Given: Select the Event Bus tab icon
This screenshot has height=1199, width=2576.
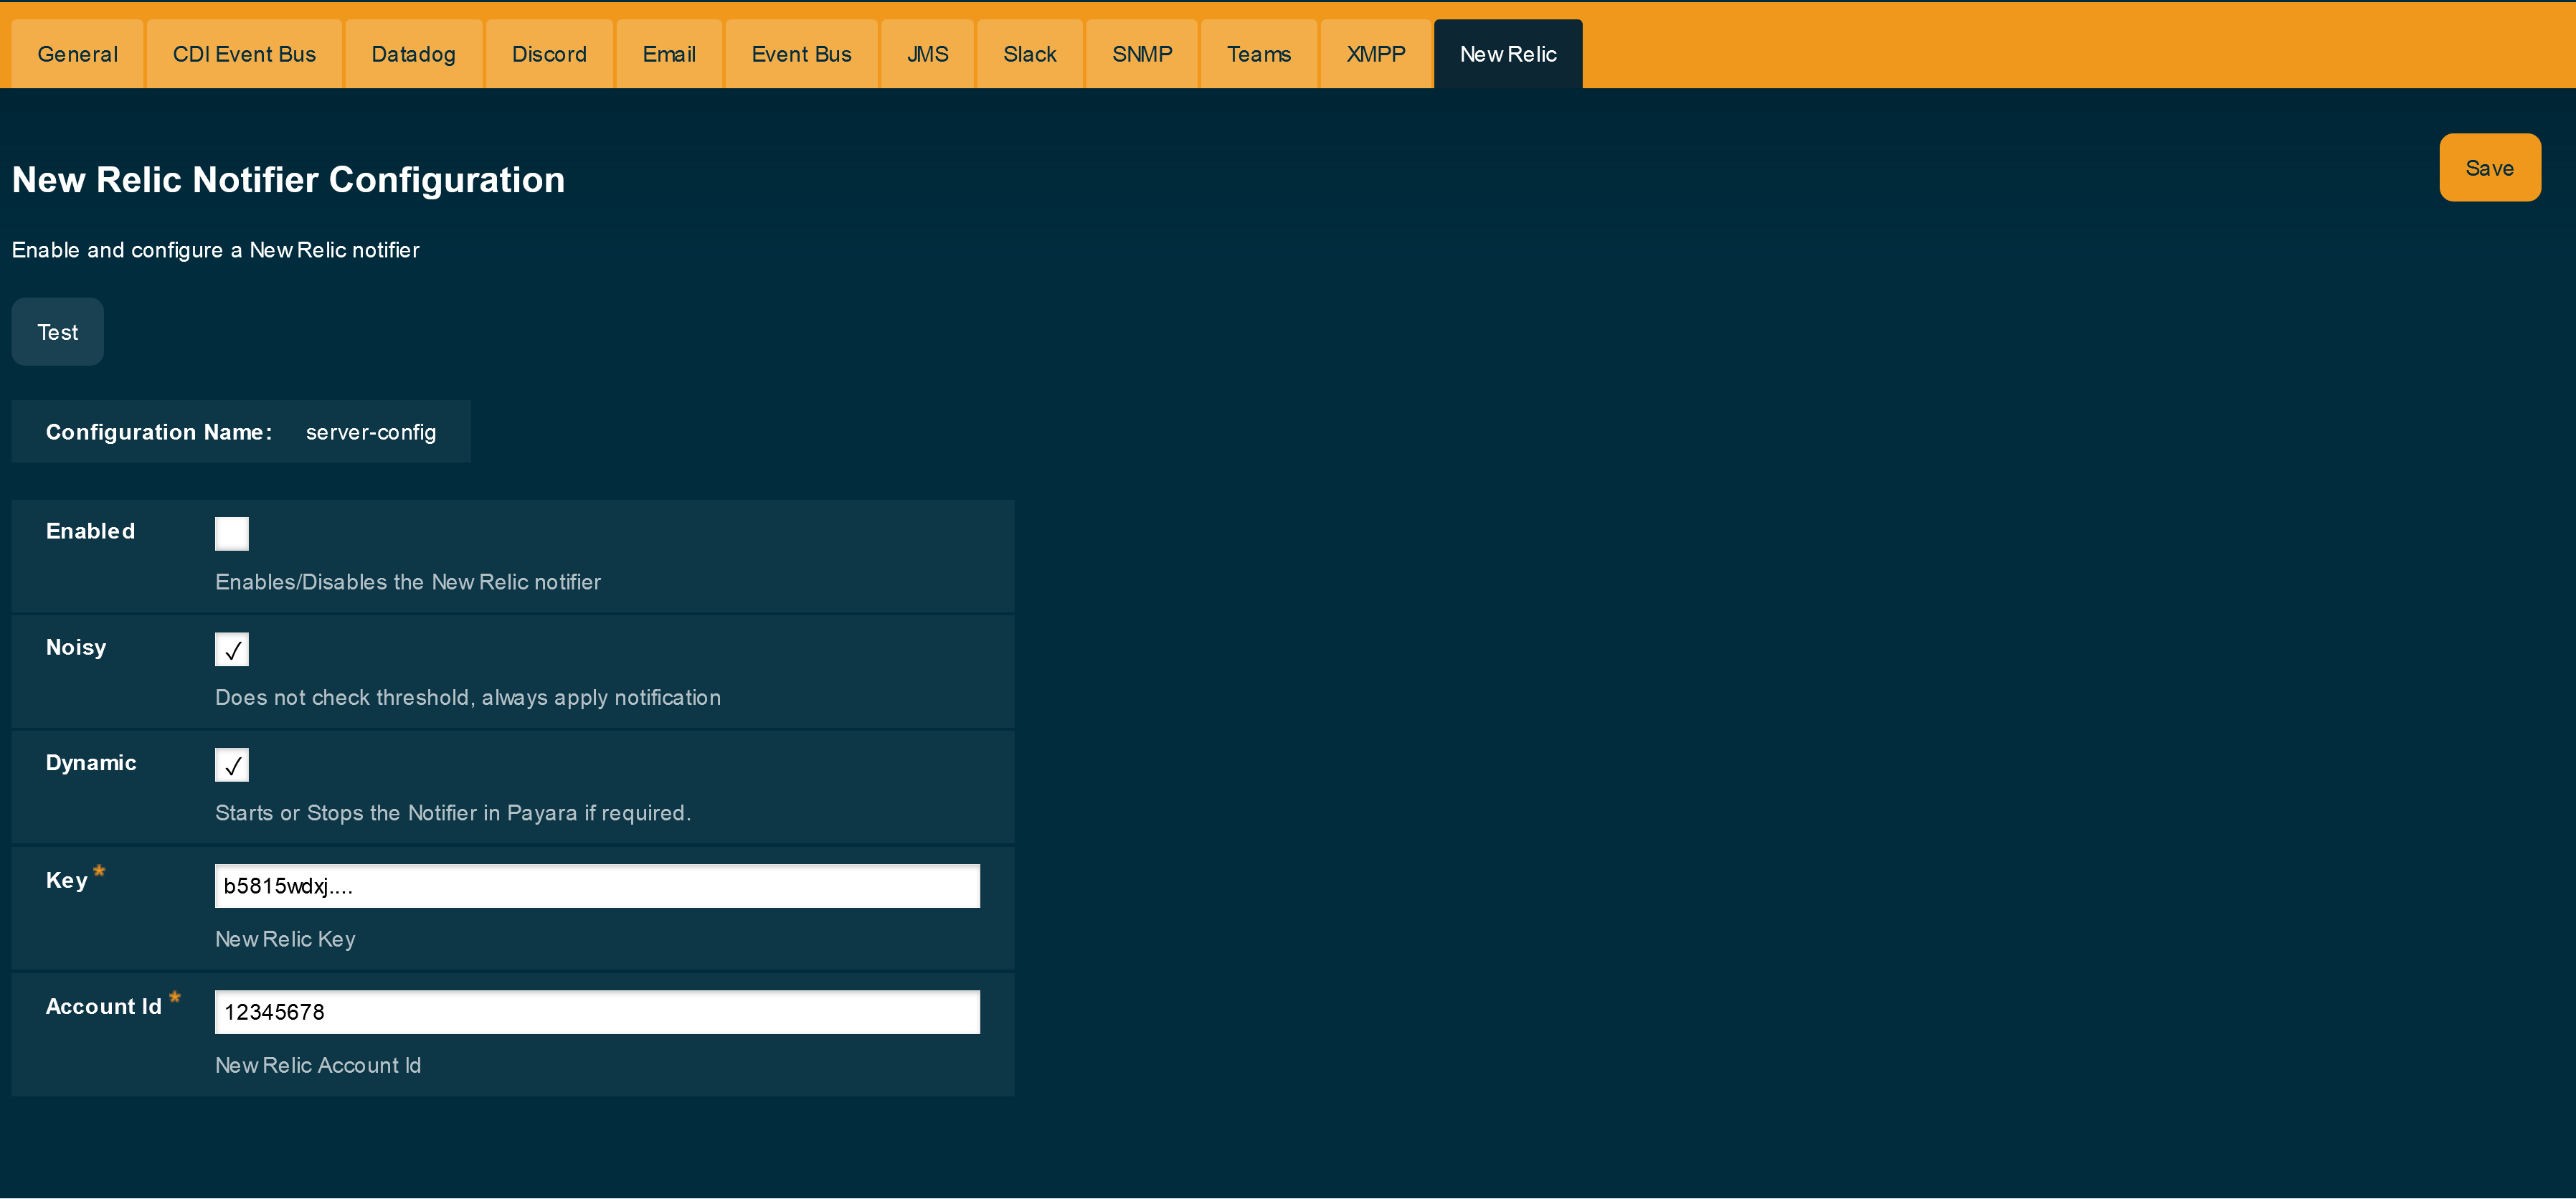Looking at the screenshot, I should pos(800,52).
